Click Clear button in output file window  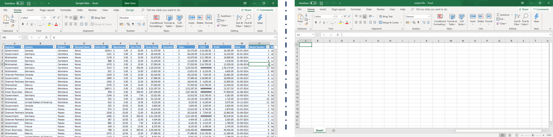pos(501,23)
